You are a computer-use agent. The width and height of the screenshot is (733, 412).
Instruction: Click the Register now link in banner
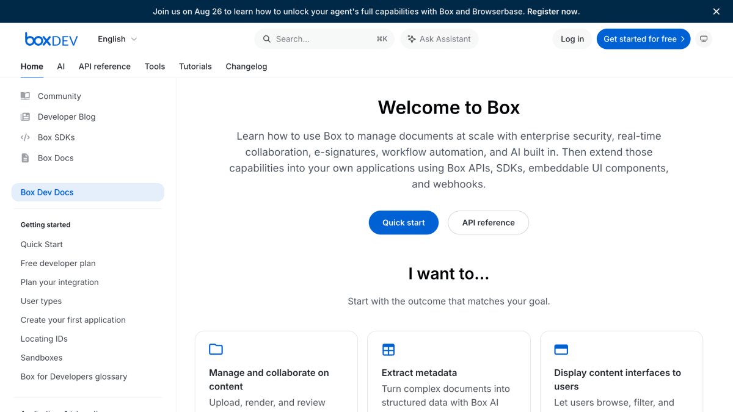click(553, 12)
